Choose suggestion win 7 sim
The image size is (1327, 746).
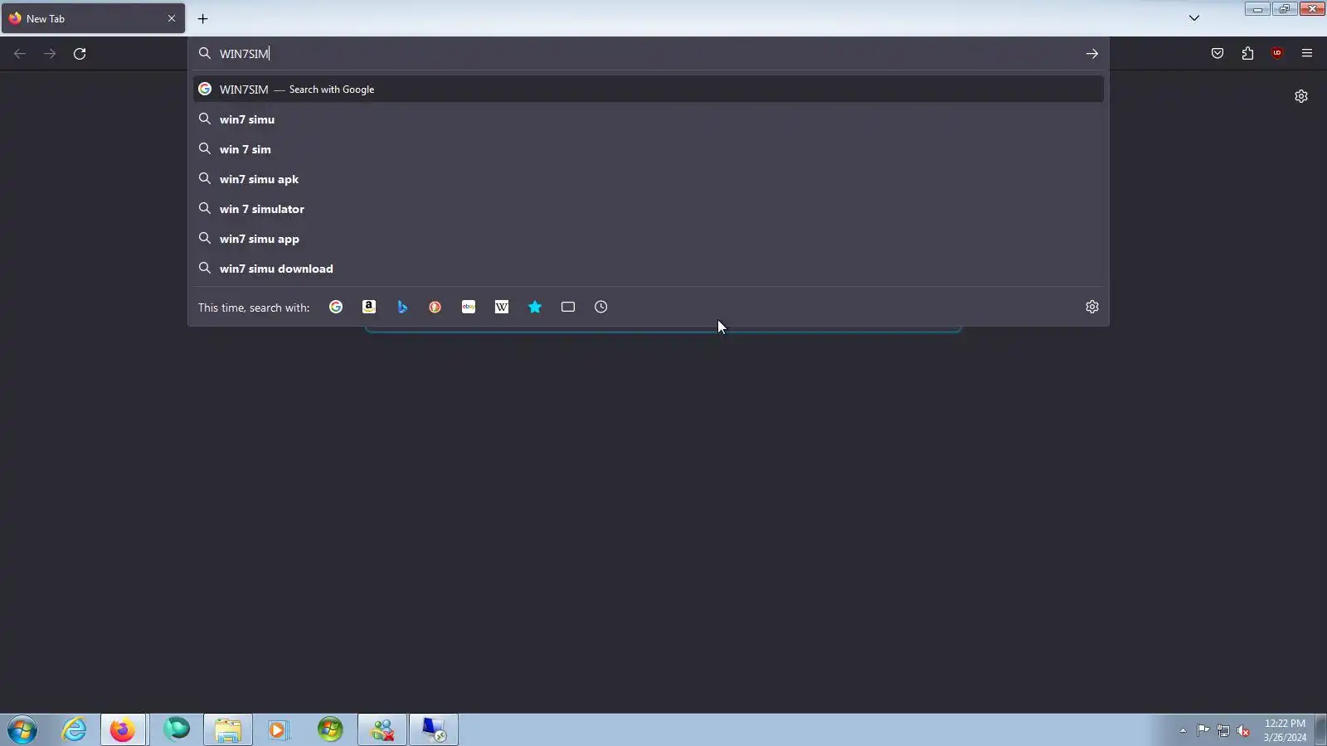[x=649, y=149]
